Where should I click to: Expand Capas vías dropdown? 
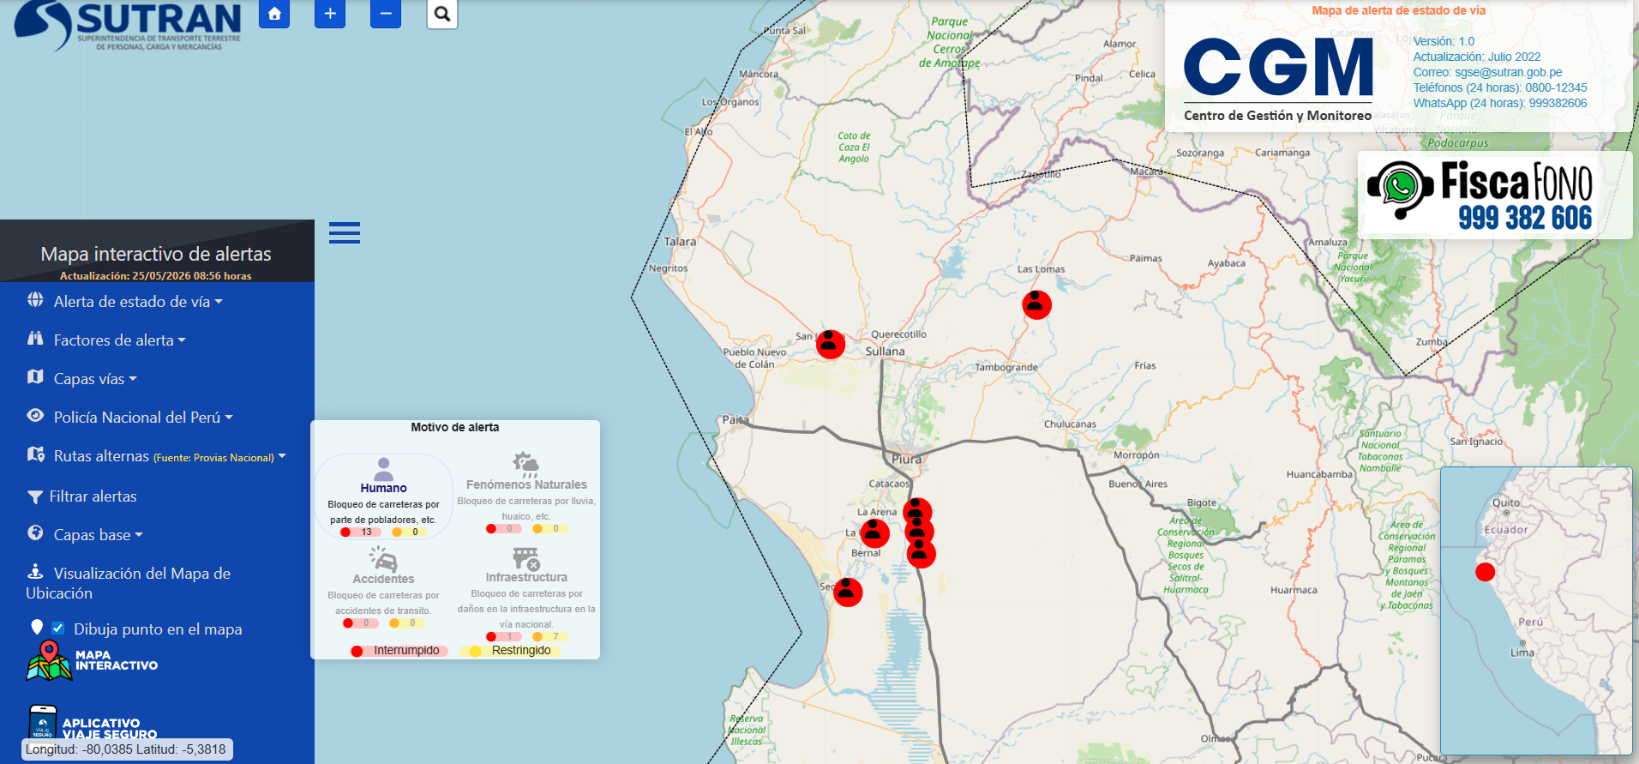[95, 379]
